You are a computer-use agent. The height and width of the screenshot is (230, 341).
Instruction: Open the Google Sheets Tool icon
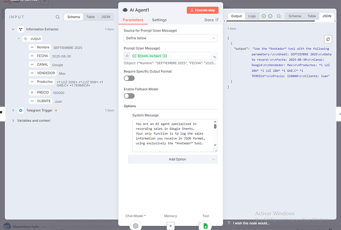(206, 226)
